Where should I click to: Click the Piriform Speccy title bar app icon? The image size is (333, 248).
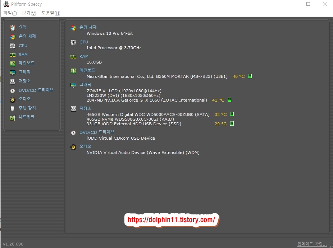tap(6, 4)
